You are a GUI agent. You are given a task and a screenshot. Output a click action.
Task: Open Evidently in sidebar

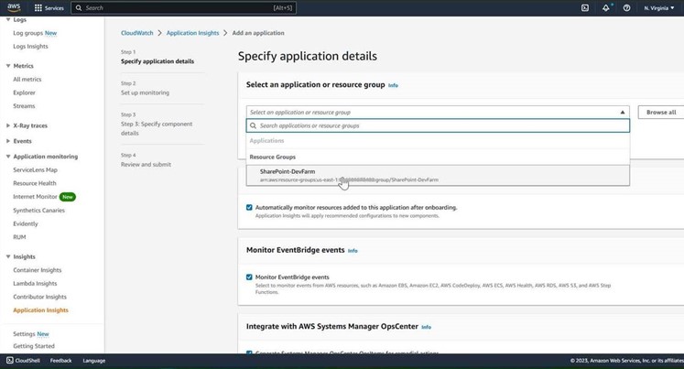26,223
